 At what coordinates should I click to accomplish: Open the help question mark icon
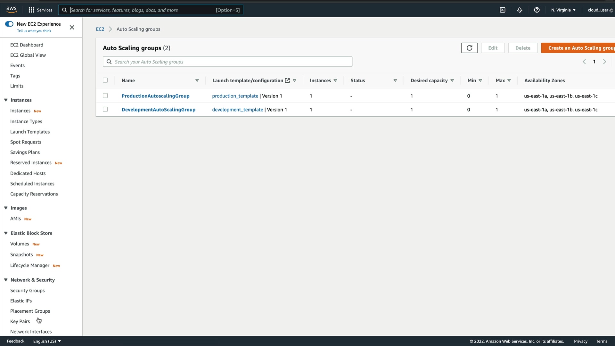click(x=537, y=10)
